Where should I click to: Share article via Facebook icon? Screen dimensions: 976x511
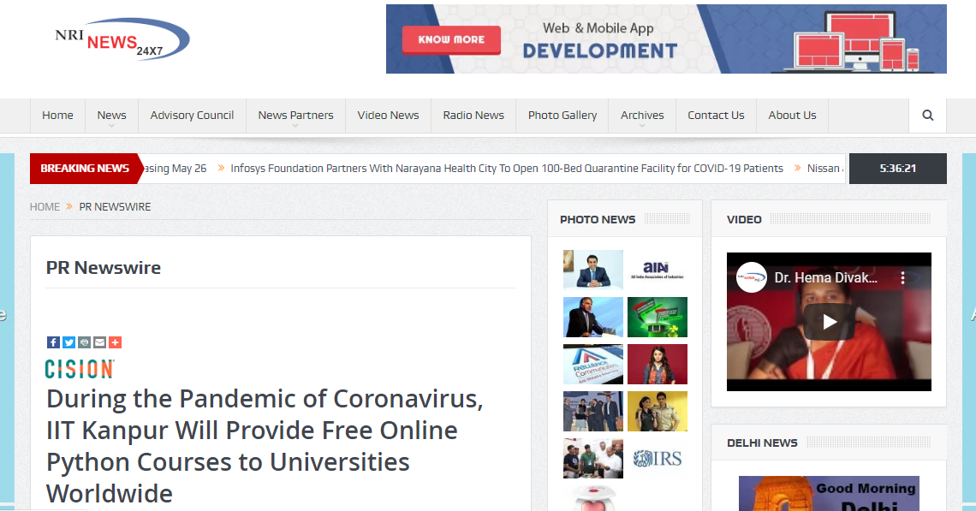[54, 342]
